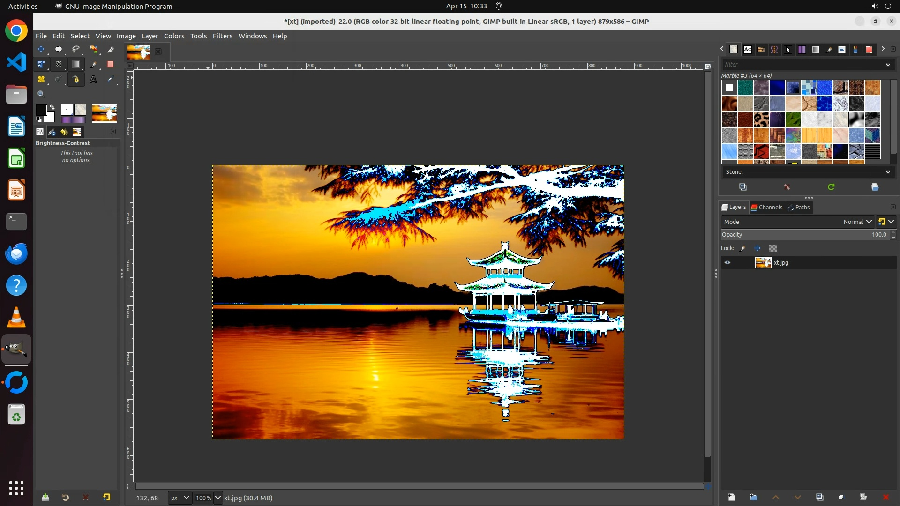Select the Color Picker eyedropper tool

[x=111, y=80]
